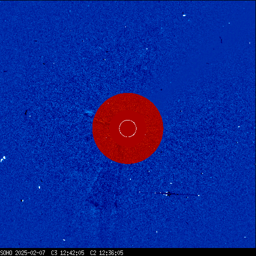256x256 pixels.
Task: Click the short dark streak near left edge
Action: click(x=26, y=112)
